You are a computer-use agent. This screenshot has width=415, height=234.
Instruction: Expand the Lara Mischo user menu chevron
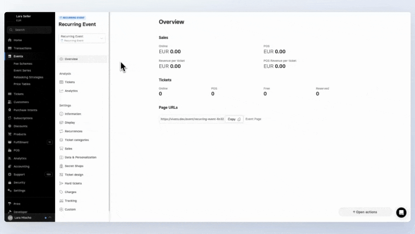tap(50, 217)
